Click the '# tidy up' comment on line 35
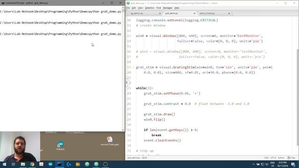Image resolution: width=299 pixels, height=168 pixels. point(145,151)
